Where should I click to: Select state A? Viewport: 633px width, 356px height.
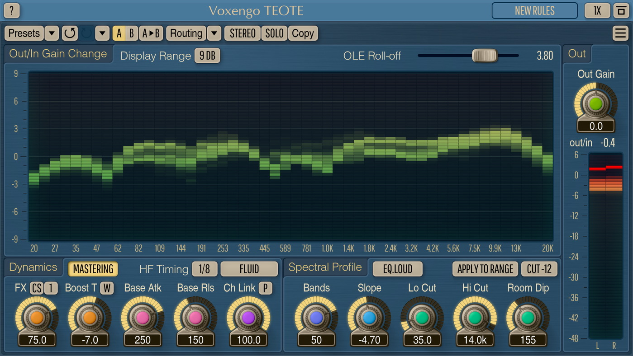tap(119, 33)
